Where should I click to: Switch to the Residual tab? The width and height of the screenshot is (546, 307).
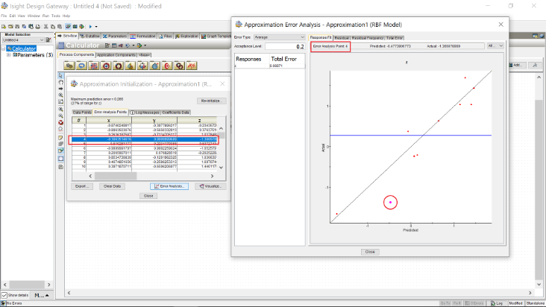(342, 37)
